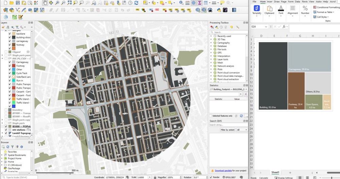Open the Excel Name Box dropdown
Viewport: 340px width, 179px height.
(x=266, y=27)
